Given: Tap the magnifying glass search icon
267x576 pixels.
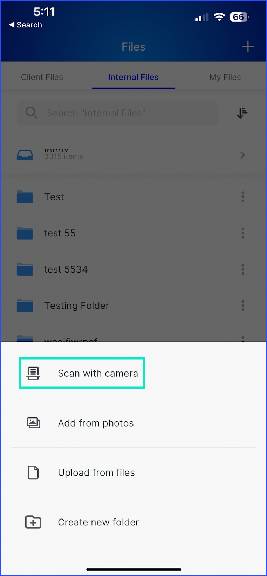Looking at the screenshot, I should click(x=32, y=113).
